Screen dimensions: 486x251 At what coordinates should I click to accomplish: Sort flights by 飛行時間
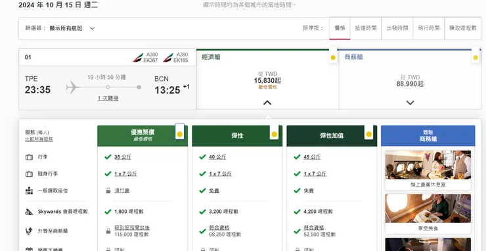click(429, 28)
